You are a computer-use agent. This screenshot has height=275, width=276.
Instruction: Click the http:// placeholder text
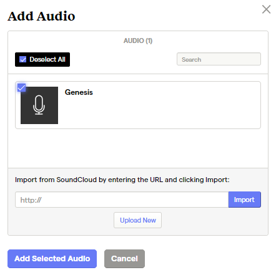(x=31, y=200)
